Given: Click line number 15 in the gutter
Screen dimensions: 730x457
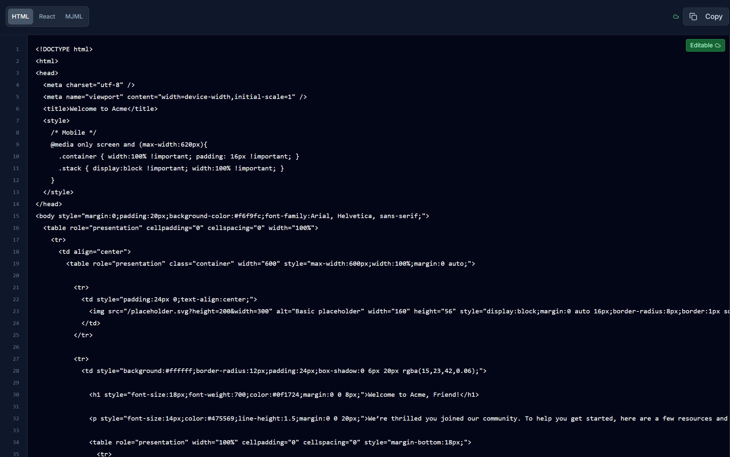Looking at the screenshot, I should [16, 216].
